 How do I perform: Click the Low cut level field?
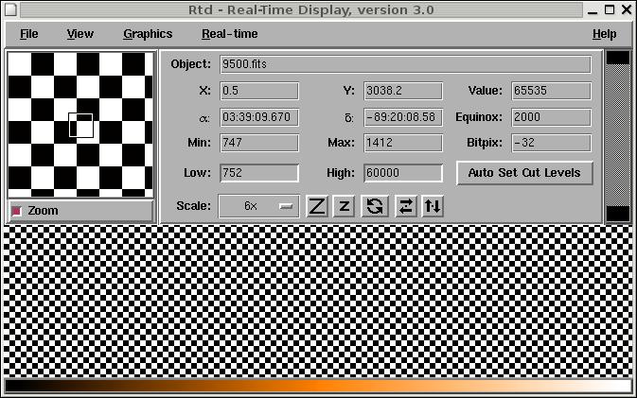coord(258,173)
